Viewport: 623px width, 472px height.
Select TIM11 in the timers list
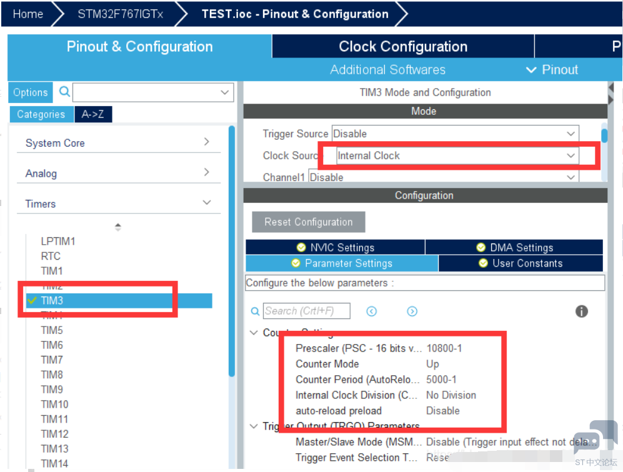click(x=54, y=419)
